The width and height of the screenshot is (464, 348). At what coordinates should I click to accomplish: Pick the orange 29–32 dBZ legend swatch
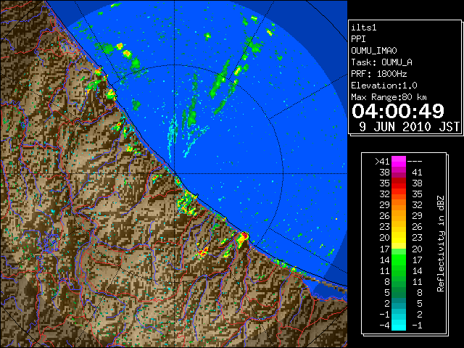pos(399,204)
